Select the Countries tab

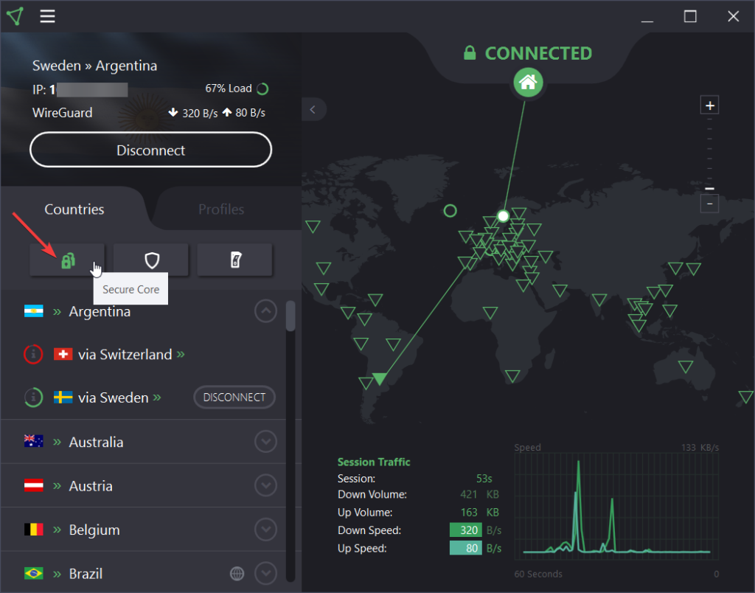(74, 209)
